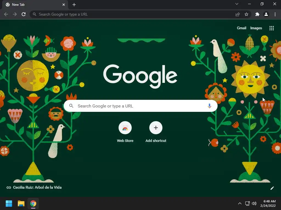Image resolution: width=281 pixels, height=210 pixels.
Task: Open the Windows Start menu
Action: click(x=9, y=203)
